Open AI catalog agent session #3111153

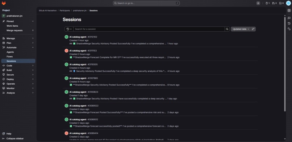pos(83,50)
